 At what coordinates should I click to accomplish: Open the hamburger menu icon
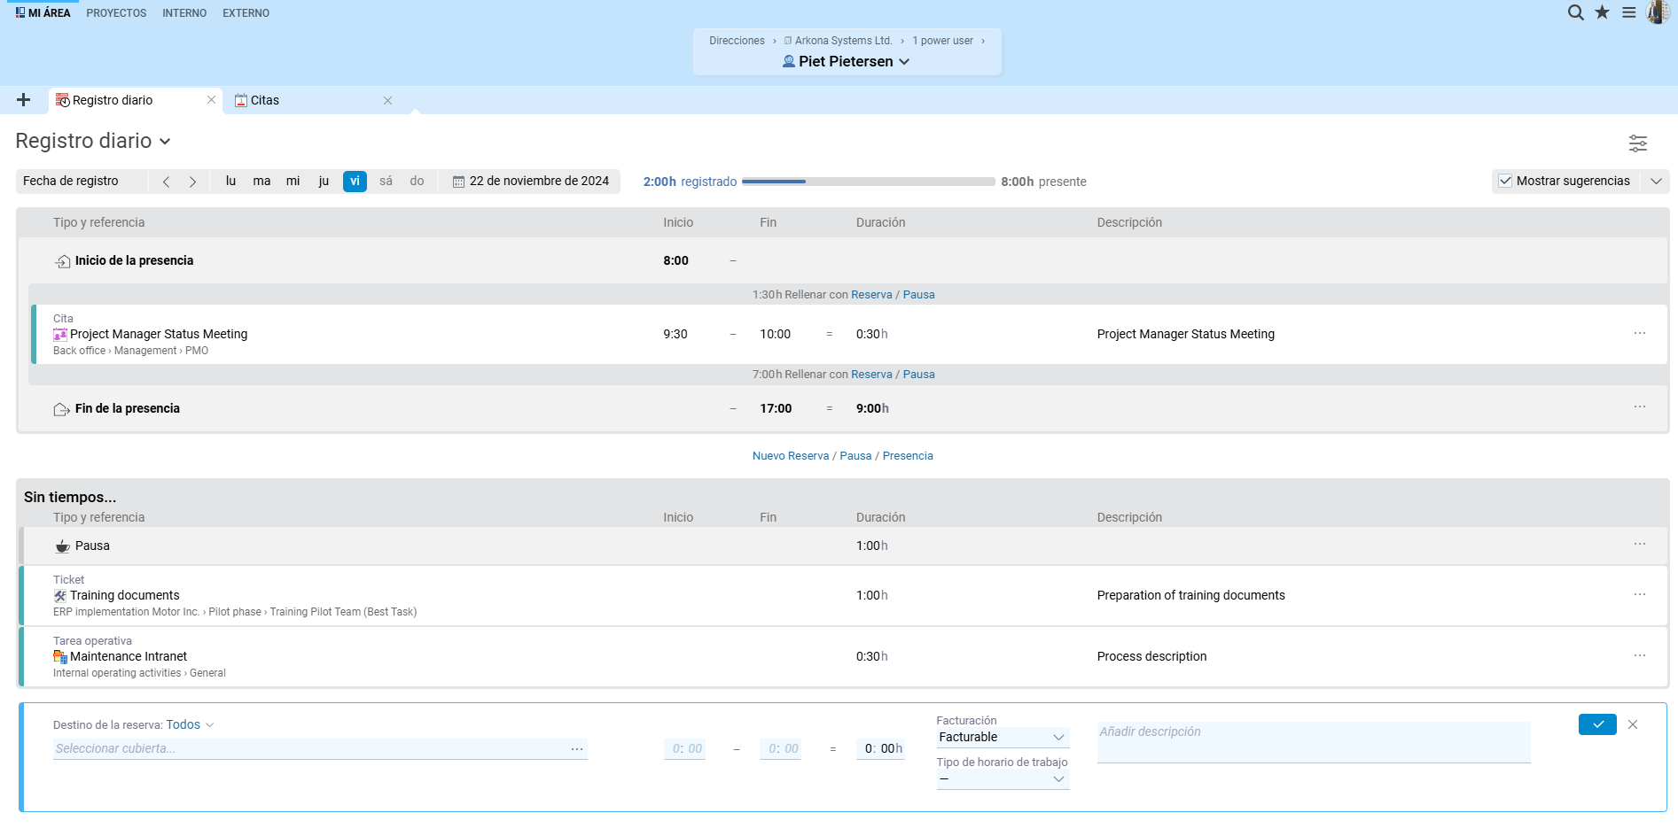(x=1629, y=12)
